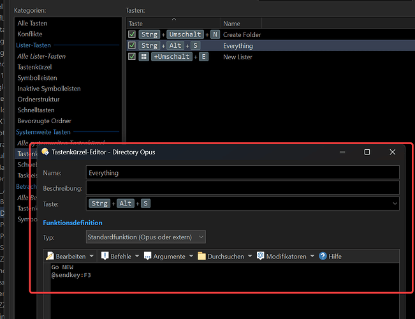Select Symbolleisten category

37,78
